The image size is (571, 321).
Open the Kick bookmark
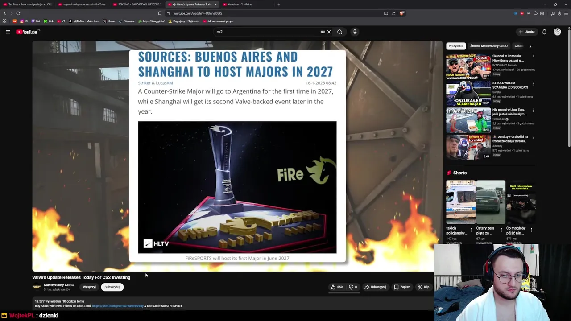pos(49,21)
